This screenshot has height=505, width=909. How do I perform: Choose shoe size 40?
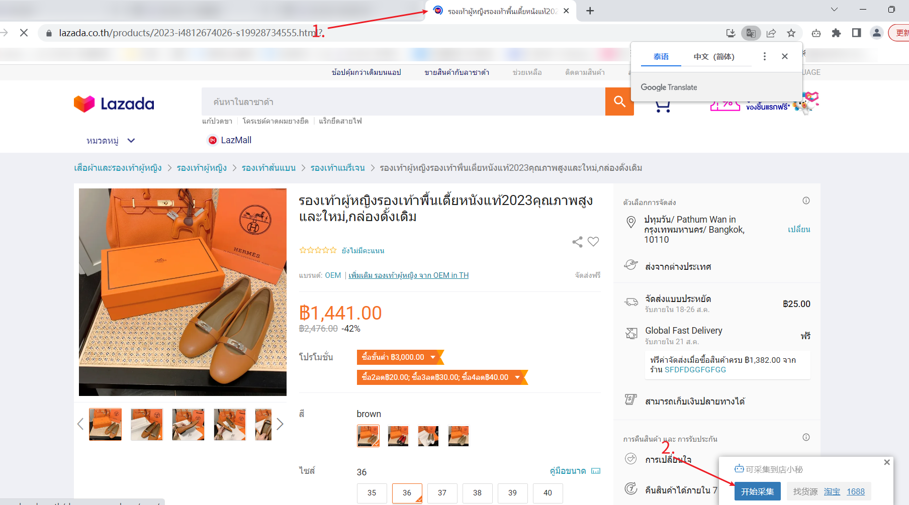548,493
